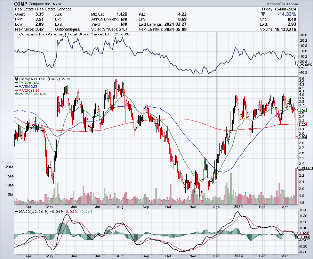Click the 2024 label on the MACD time axis
Viewport: 313px width, 259px height.
click(239, 256)
